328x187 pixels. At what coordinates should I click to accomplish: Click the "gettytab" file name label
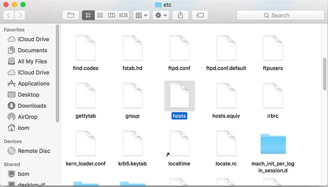coord(86,116)
